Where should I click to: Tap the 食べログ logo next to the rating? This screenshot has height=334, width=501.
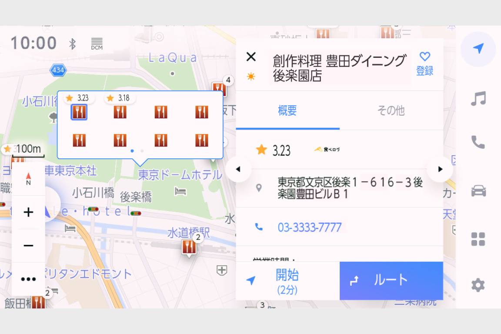(327, 148)
